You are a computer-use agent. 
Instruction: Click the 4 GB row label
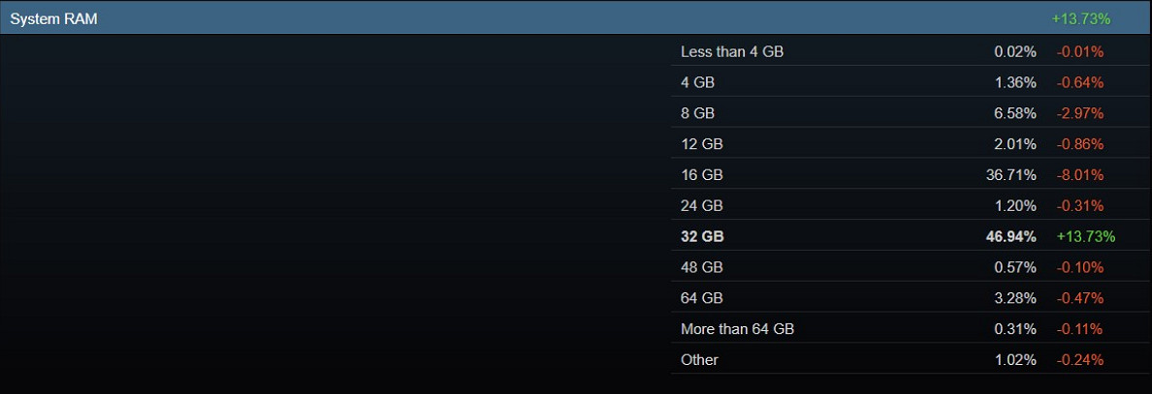(697, 82)
